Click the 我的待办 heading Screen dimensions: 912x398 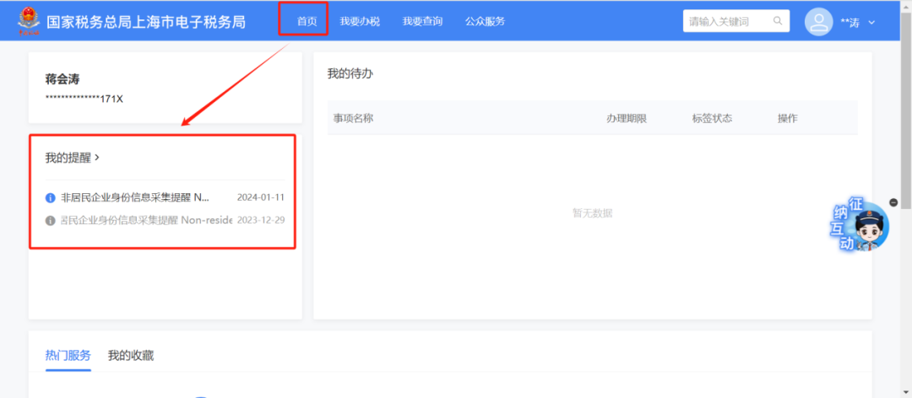(350, 74)
